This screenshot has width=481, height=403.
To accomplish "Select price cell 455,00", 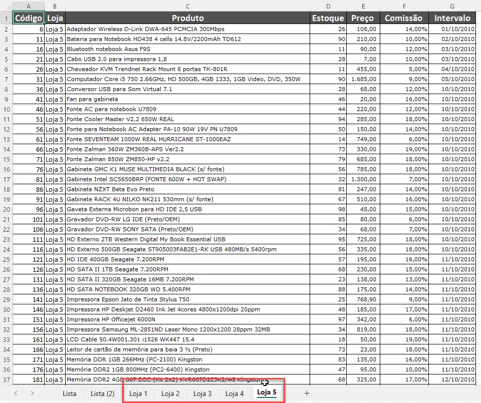I will (363, 69).
